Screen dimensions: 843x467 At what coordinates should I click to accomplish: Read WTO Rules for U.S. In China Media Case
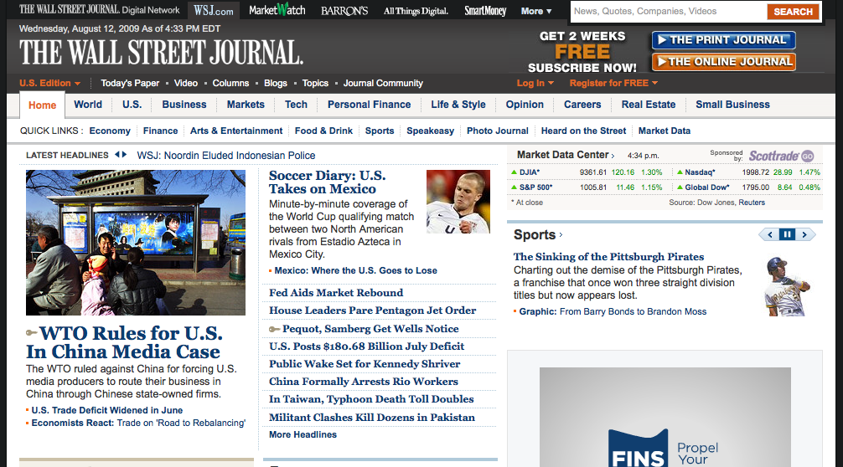click(x=124, y=342)
